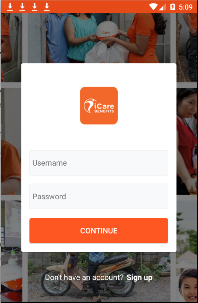Tap the motorbike background photo
This screenshot has height=303, width=198.
99,277
